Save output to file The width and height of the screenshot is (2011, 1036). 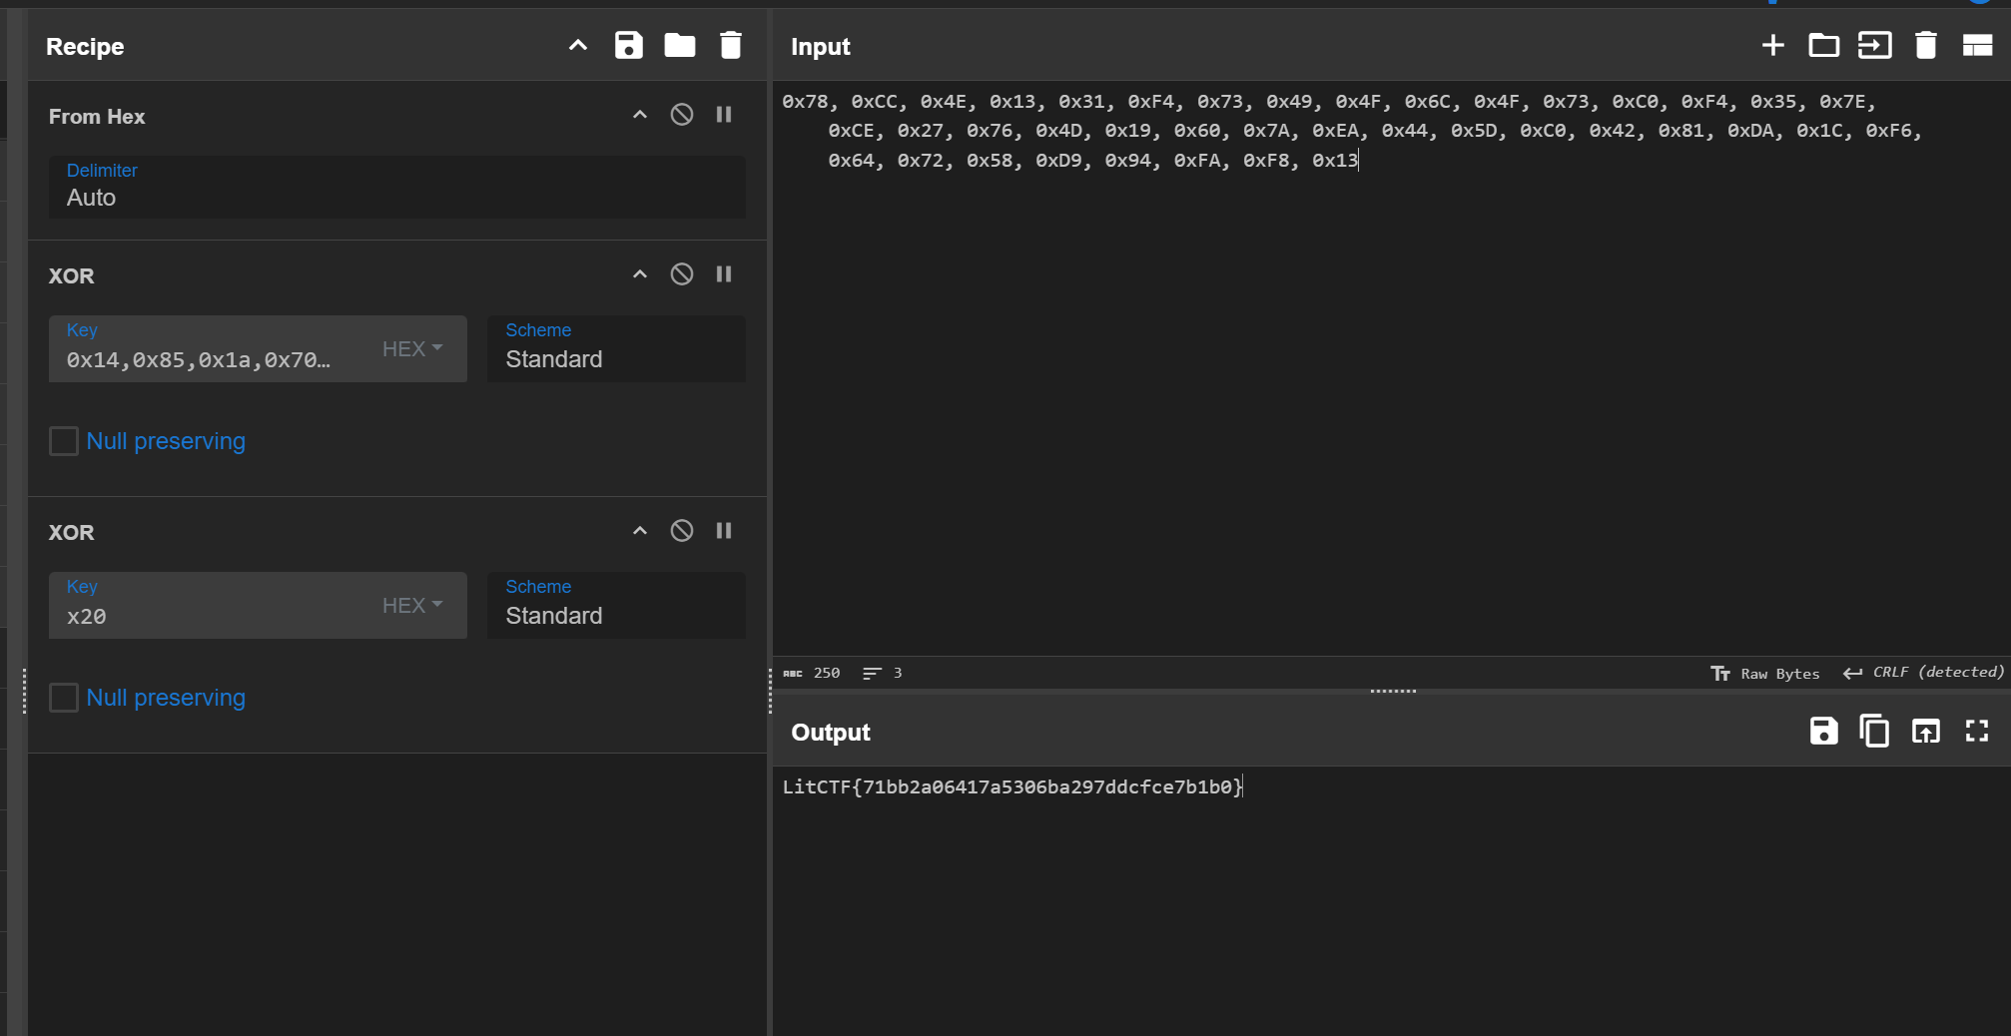[1824, 732]
